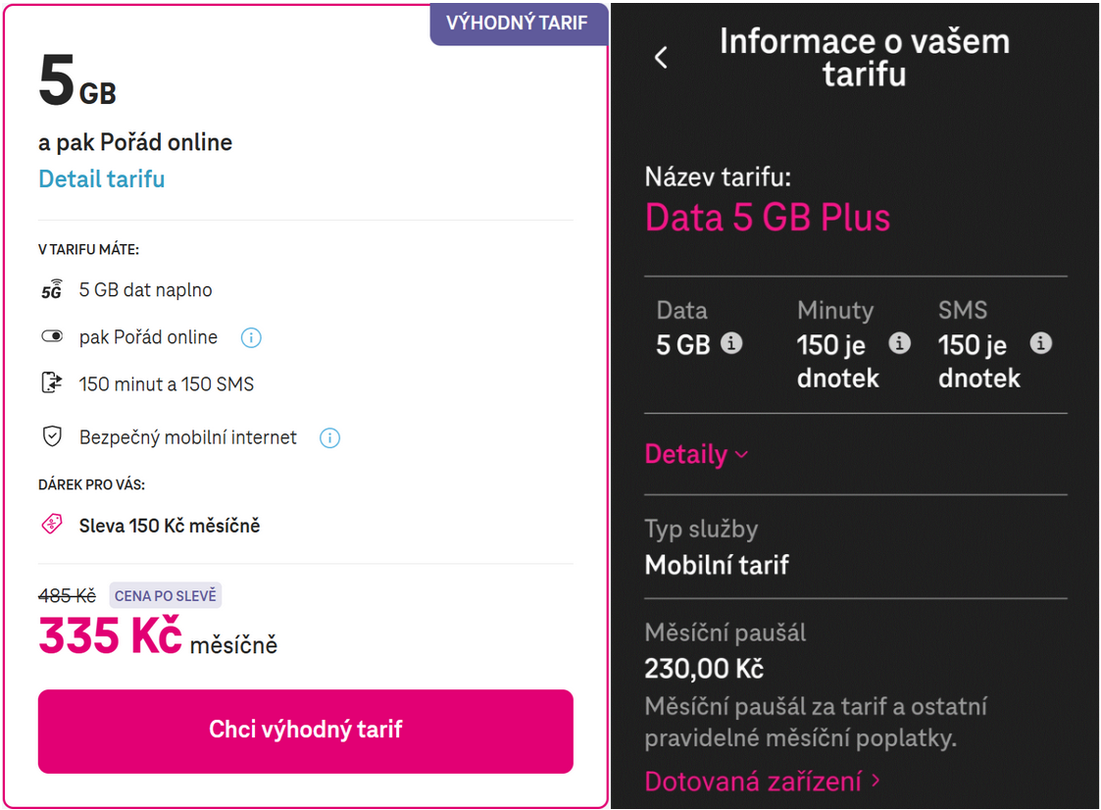Click the CENA PO SLEVĚ label
This screenshot has width=1101, height=810.
(165, 596)
